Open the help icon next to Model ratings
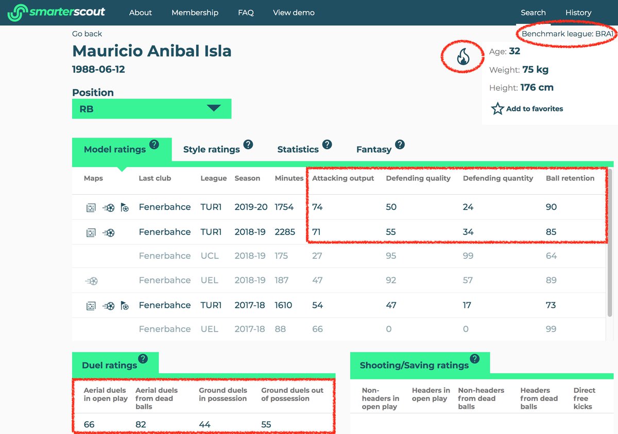The width and height of the screenshot is (618, 434). coord(154,144)
